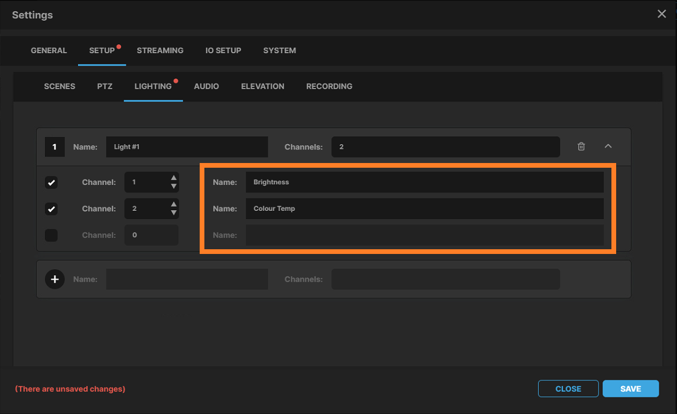
Task: Select the SETUP tab
Action: pyautogui.click(x=102, y=51)
